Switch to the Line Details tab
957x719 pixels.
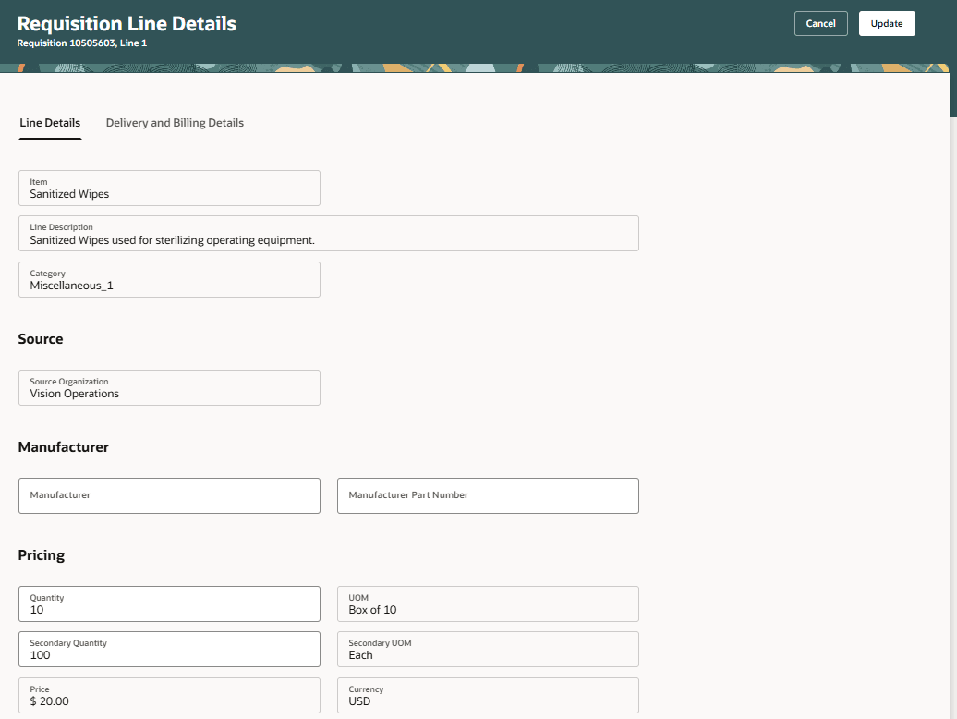(50, 123)
